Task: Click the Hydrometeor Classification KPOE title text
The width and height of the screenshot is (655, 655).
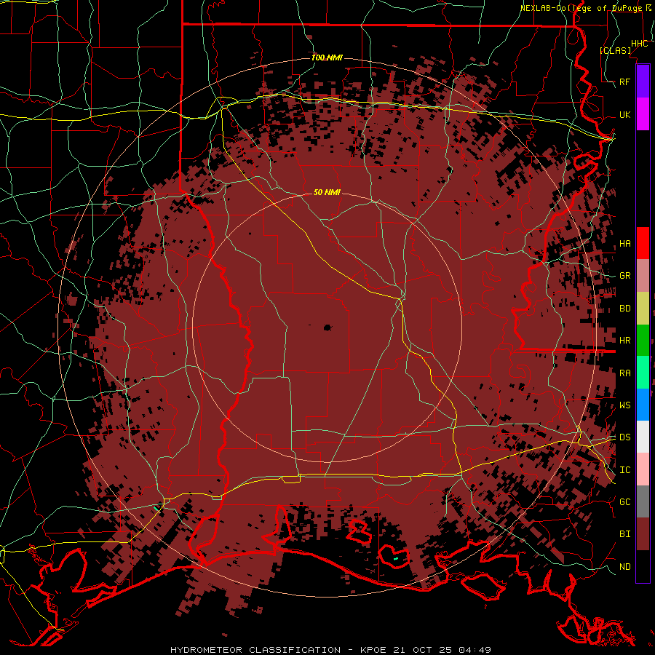Action: 331,650
